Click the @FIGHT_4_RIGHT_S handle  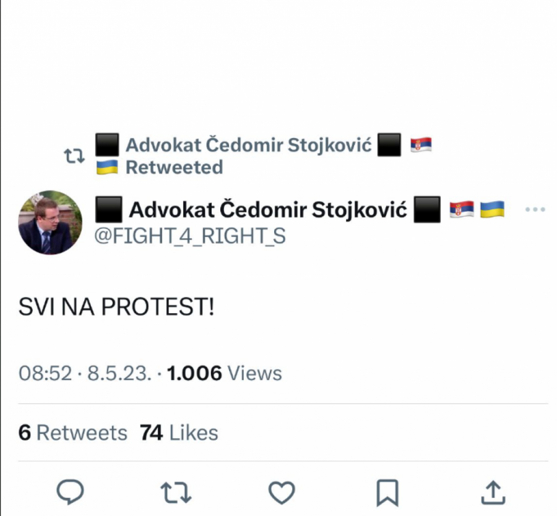(x=189, y=236)
